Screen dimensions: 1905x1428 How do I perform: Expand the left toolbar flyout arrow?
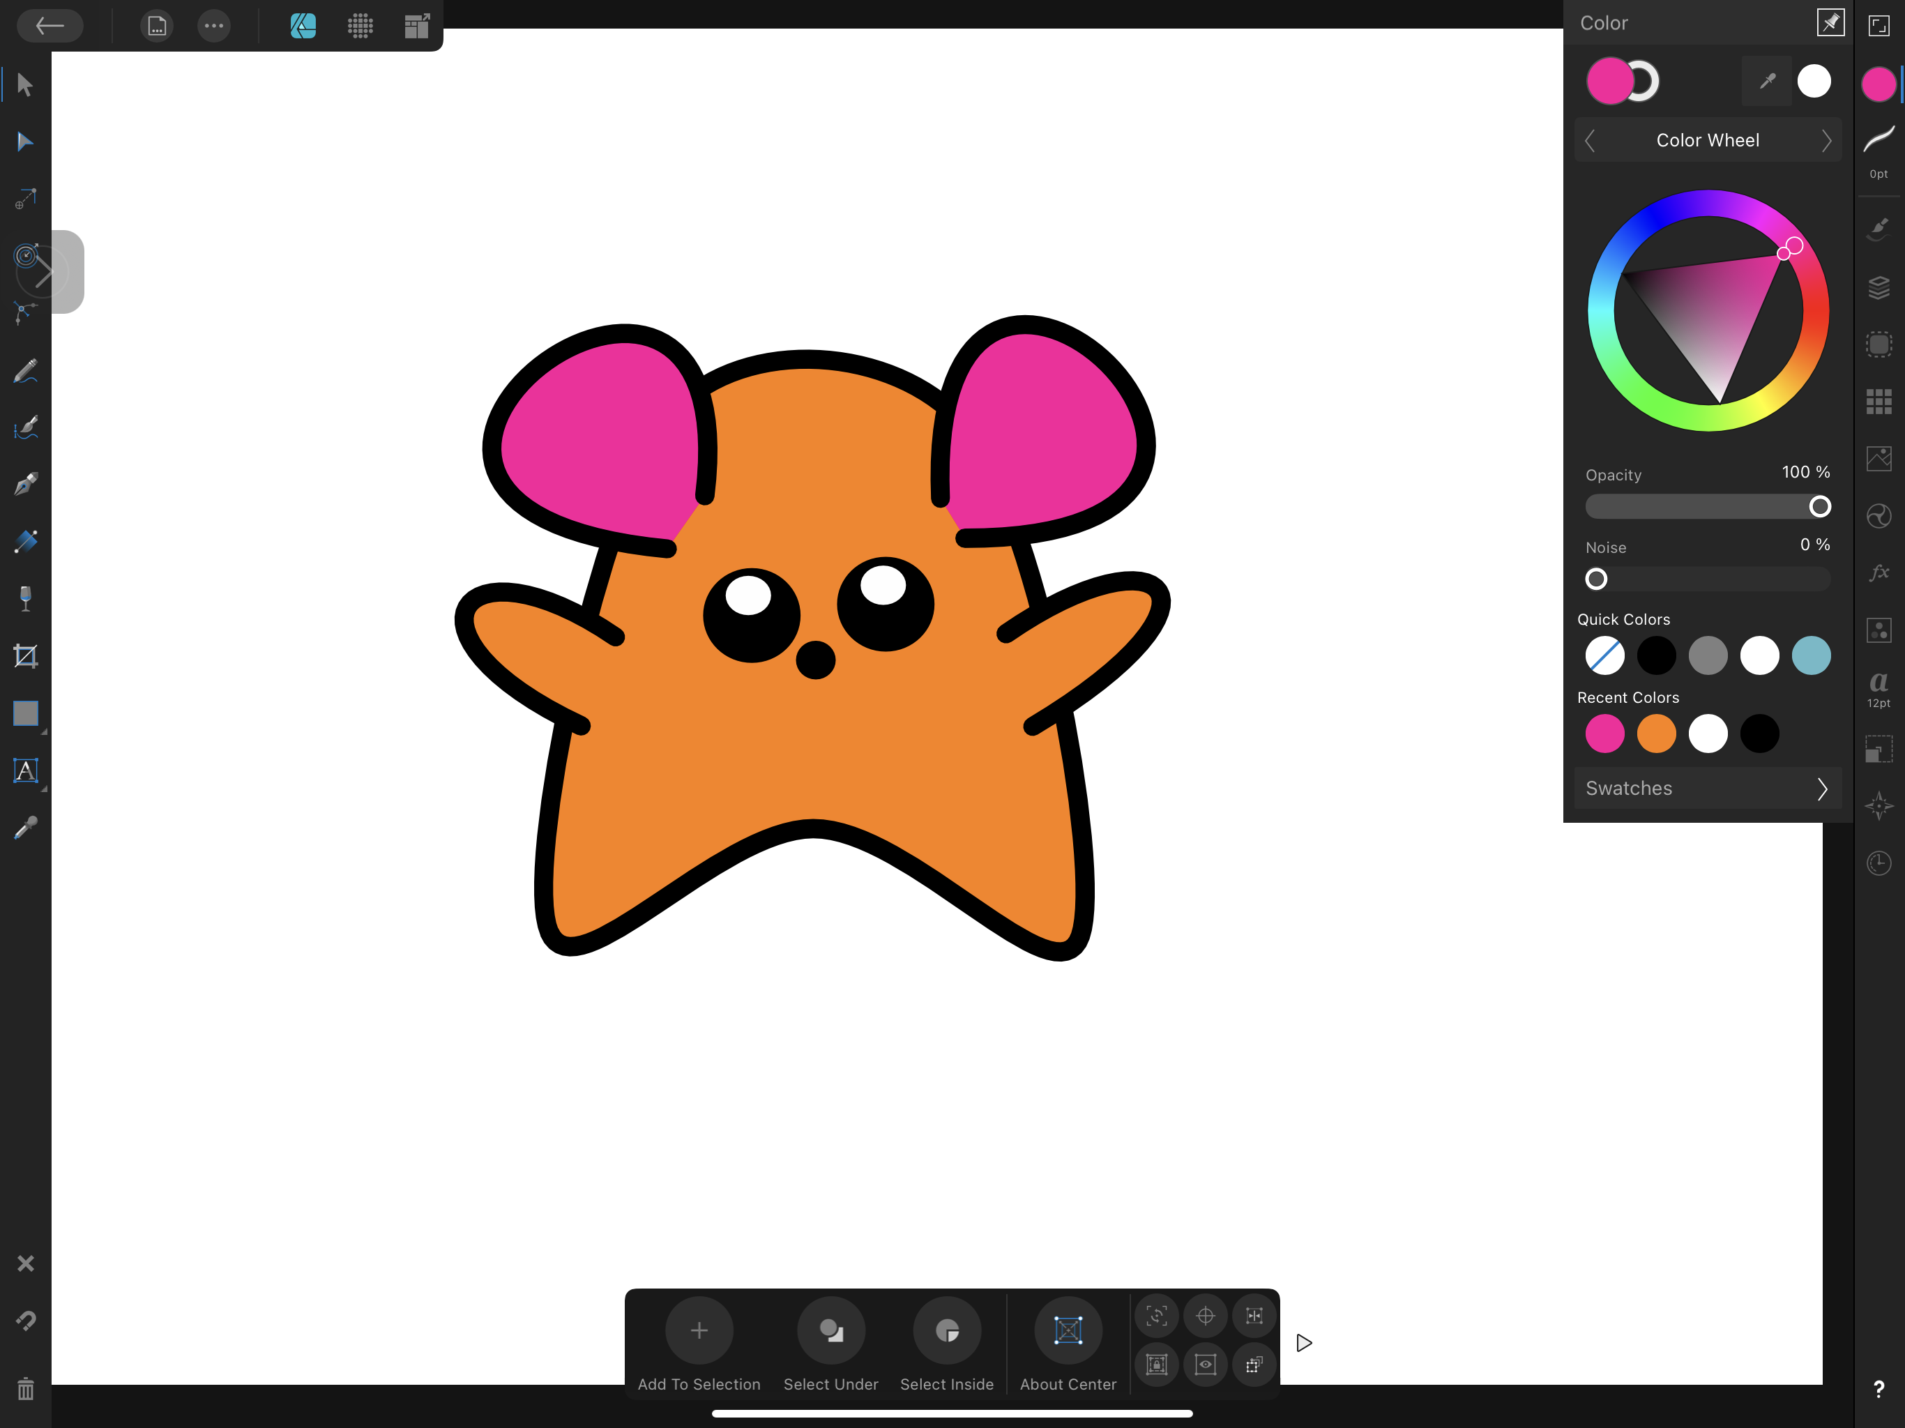pyautogui.click(x=45, y=272)
